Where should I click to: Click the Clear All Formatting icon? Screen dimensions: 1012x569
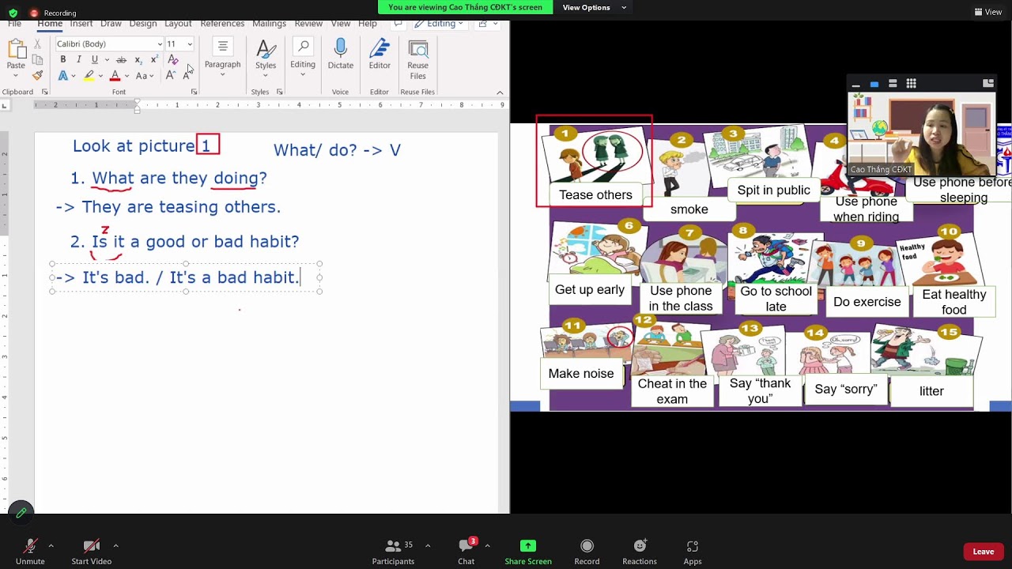pos(173,60)
